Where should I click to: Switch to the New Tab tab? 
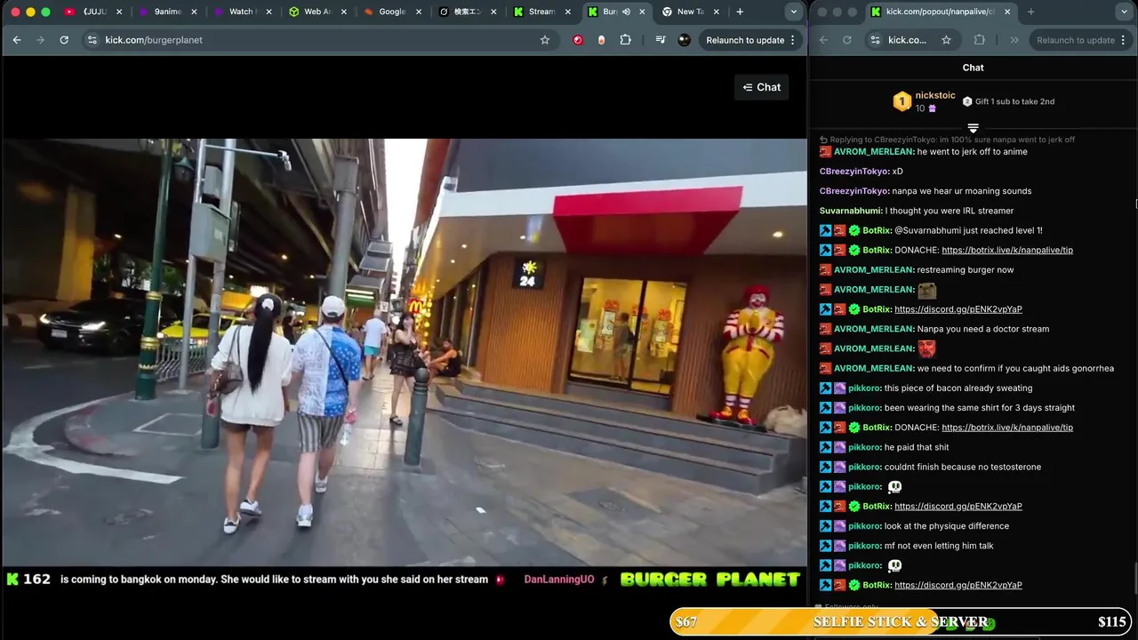coord(690,12)
